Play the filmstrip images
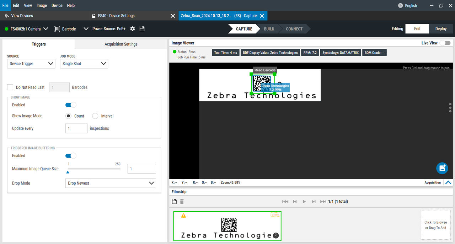The height and width of the screenshot is (244, 455). tap(304, 201)
